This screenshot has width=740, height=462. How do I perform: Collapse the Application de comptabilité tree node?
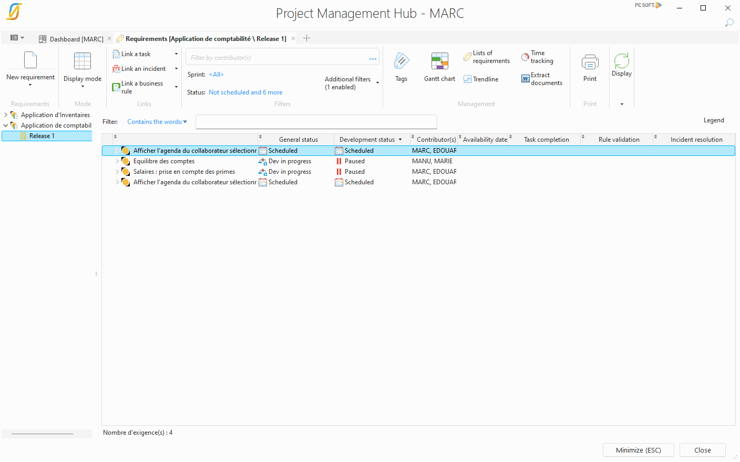(x=6, y=125)
